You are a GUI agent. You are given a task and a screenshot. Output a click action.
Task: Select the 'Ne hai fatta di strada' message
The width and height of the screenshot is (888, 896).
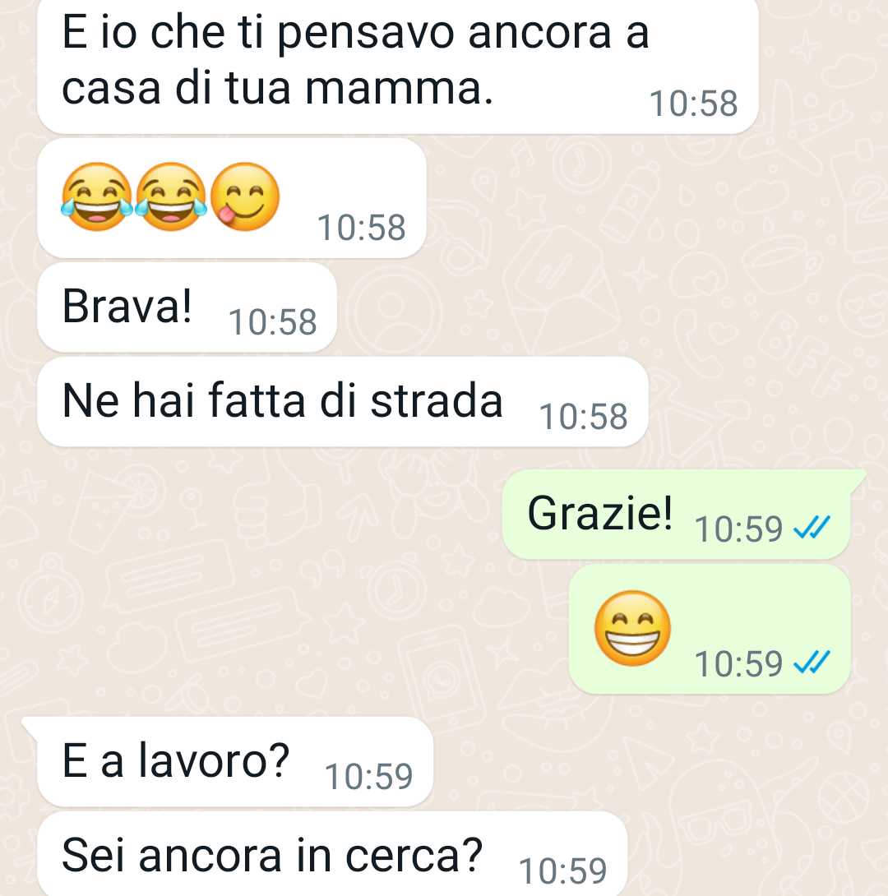pyautogui.click(x=343, y=402)
